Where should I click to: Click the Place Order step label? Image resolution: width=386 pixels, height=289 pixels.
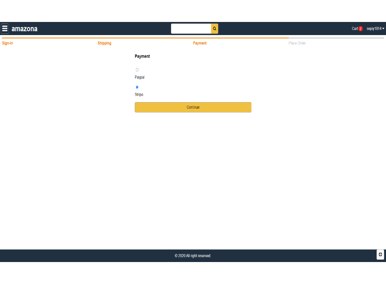297,43
